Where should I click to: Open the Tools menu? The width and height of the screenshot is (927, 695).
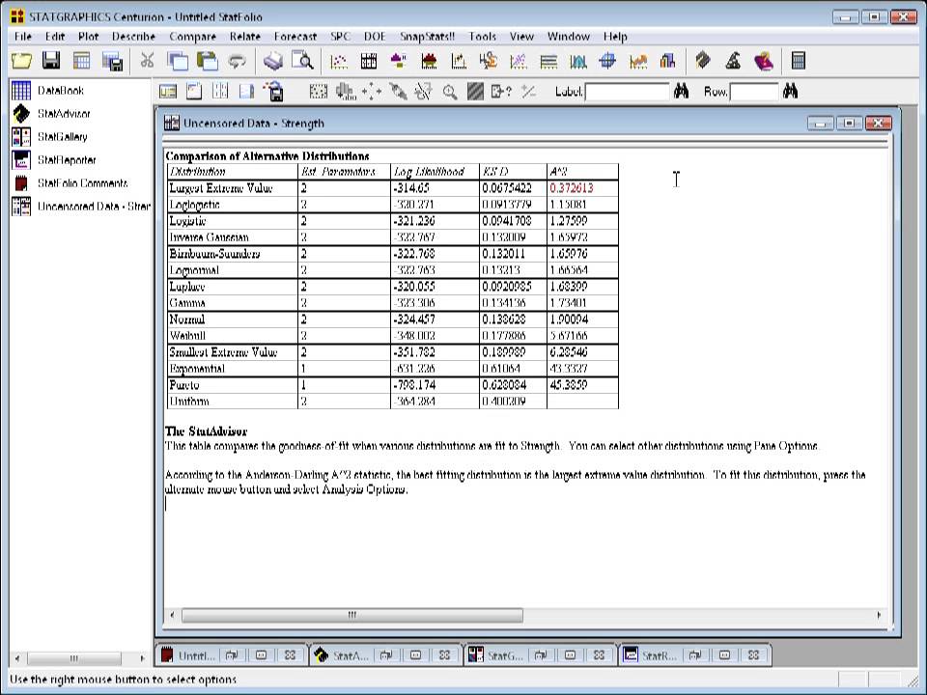pos(483,37)
